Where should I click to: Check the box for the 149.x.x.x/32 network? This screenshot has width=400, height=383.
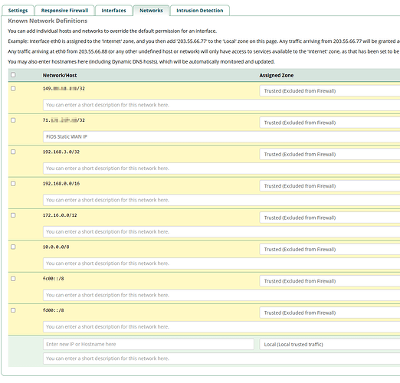(13, 88)
